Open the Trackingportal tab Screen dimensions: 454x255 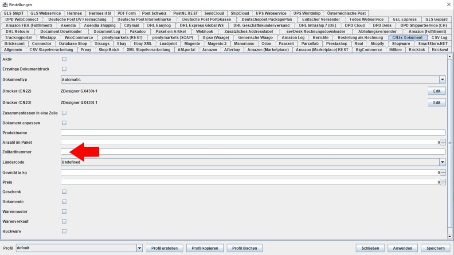point(18,37)
